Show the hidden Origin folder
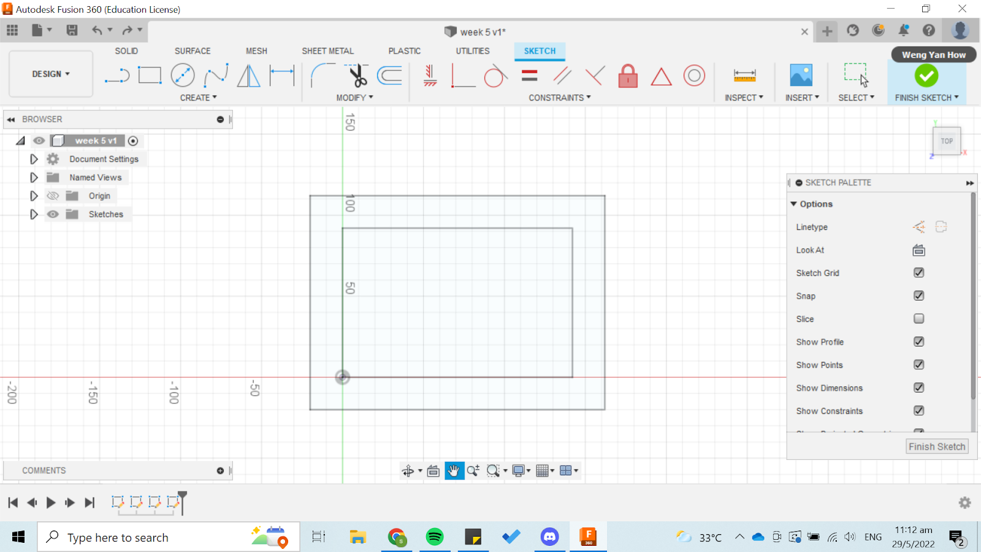The image size is (981, 552). (x=53, y=196)
